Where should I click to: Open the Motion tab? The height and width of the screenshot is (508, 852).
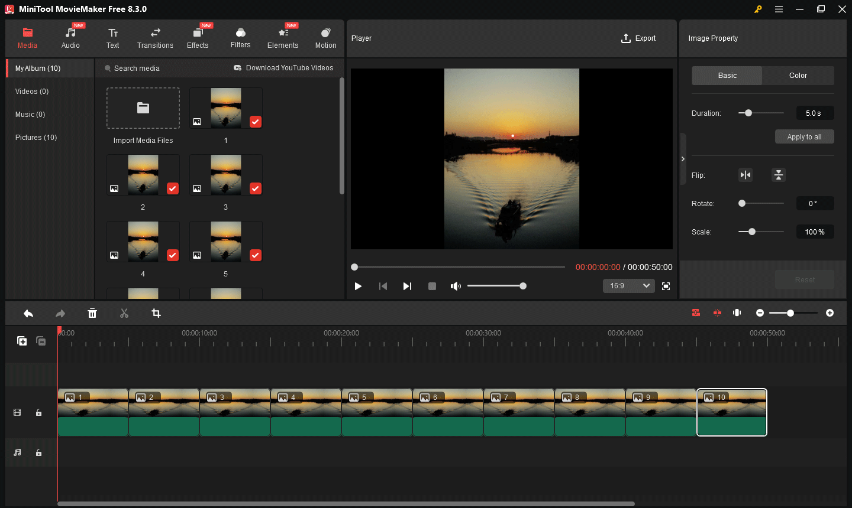tap(325, 38)
